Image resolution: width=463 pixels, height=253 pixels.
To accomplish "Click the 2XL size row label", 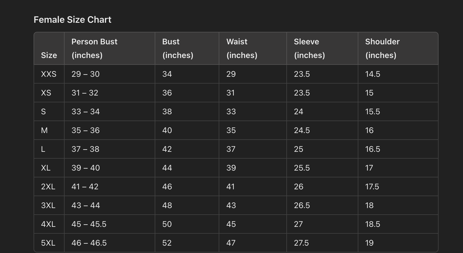I will click(48, 186).
